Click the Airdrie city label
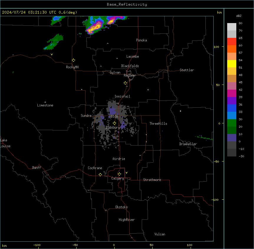254x249 pixels. click(119, 159)
